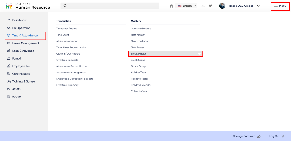Open the Holiday Calendar master
The image size is (291, 141).
click(x=141, y=85)
